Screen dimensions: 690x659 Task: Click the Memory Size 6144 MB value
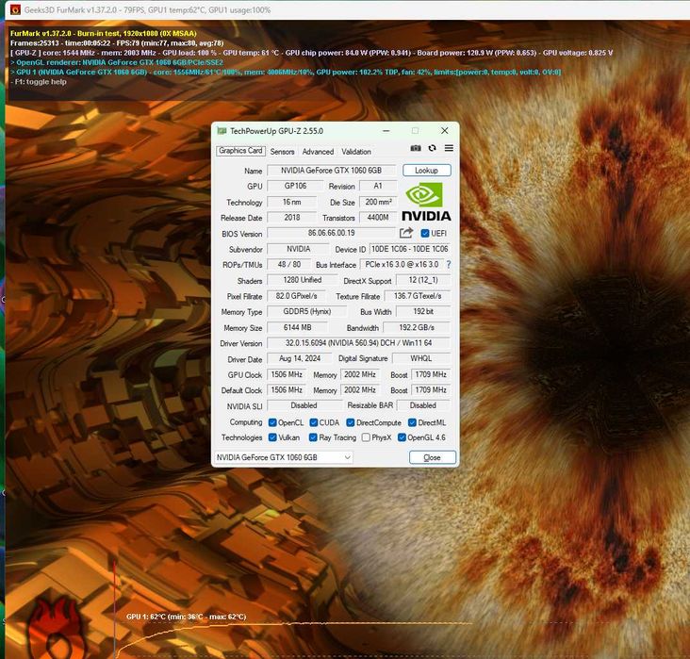click(x=298, y=327)
